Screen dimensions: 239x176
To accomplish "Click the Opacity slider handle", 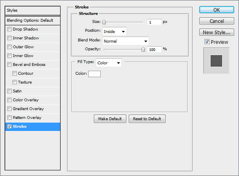I will [x=143, y=49].
